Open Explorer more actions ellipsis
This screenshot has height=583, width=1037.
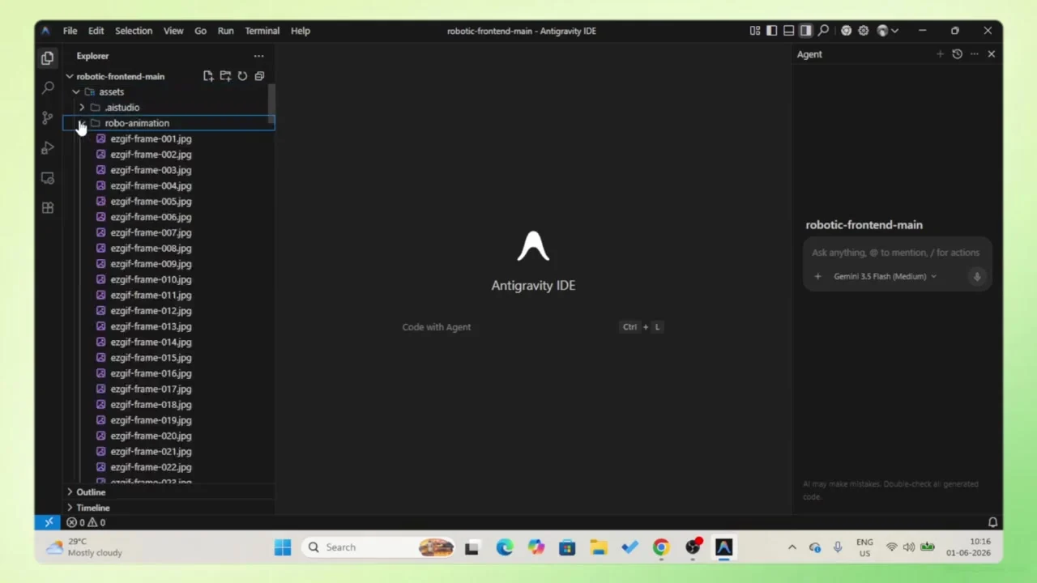click(x=258, y=56)
